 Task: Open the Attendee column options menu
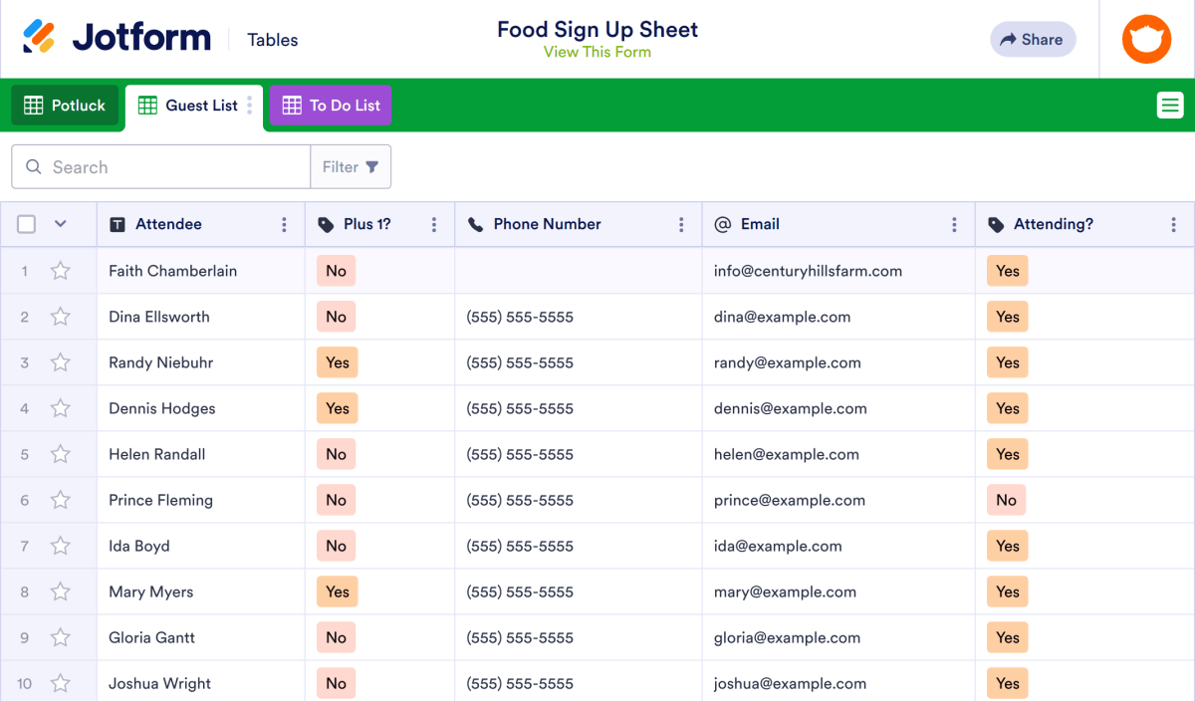(284, 224)
